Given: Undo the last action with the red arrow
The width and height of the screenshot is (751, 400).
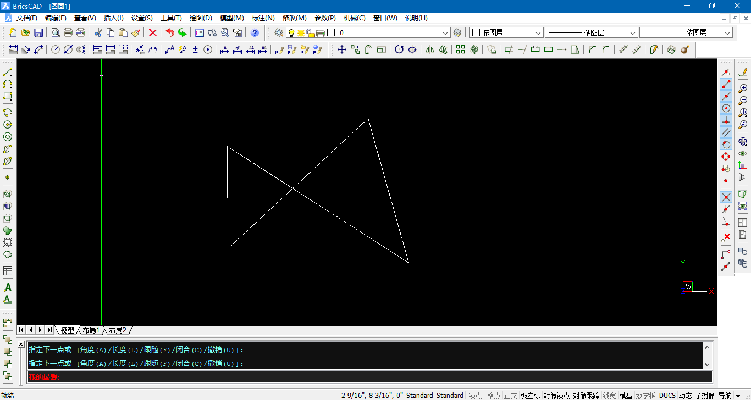Looking at the screenshot, I should pos(170,32).
